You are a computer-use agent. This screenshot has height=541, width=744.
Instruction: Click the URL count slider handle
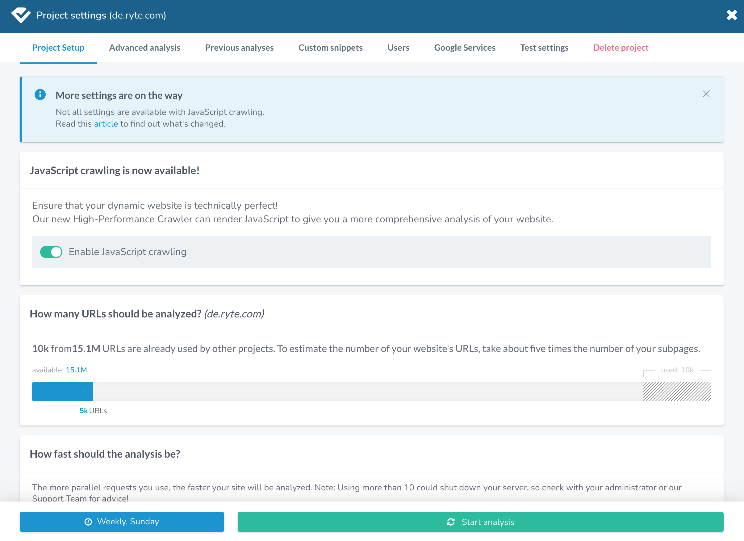click(x=84, y=391)
